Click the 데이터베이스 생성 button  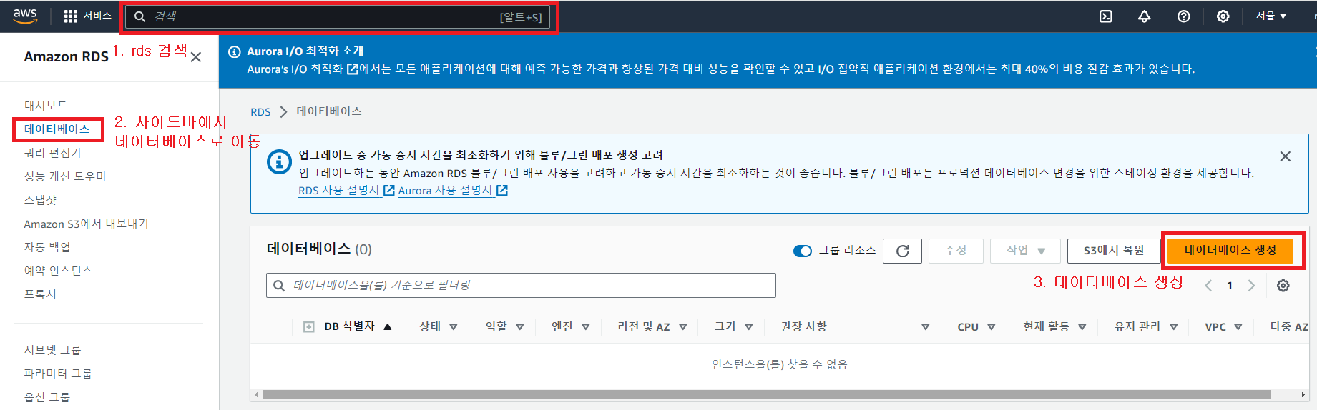coord(1230,250)
